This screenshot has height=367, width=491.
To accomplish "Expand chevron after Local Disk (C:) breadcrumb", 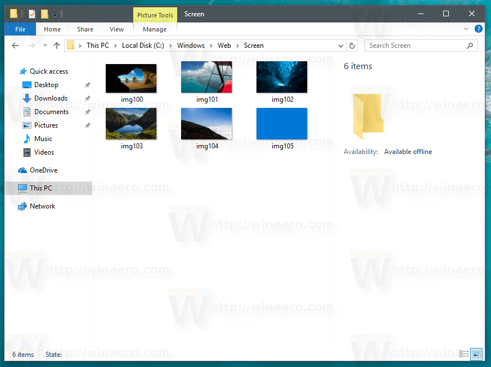I will tap(170, 46).
